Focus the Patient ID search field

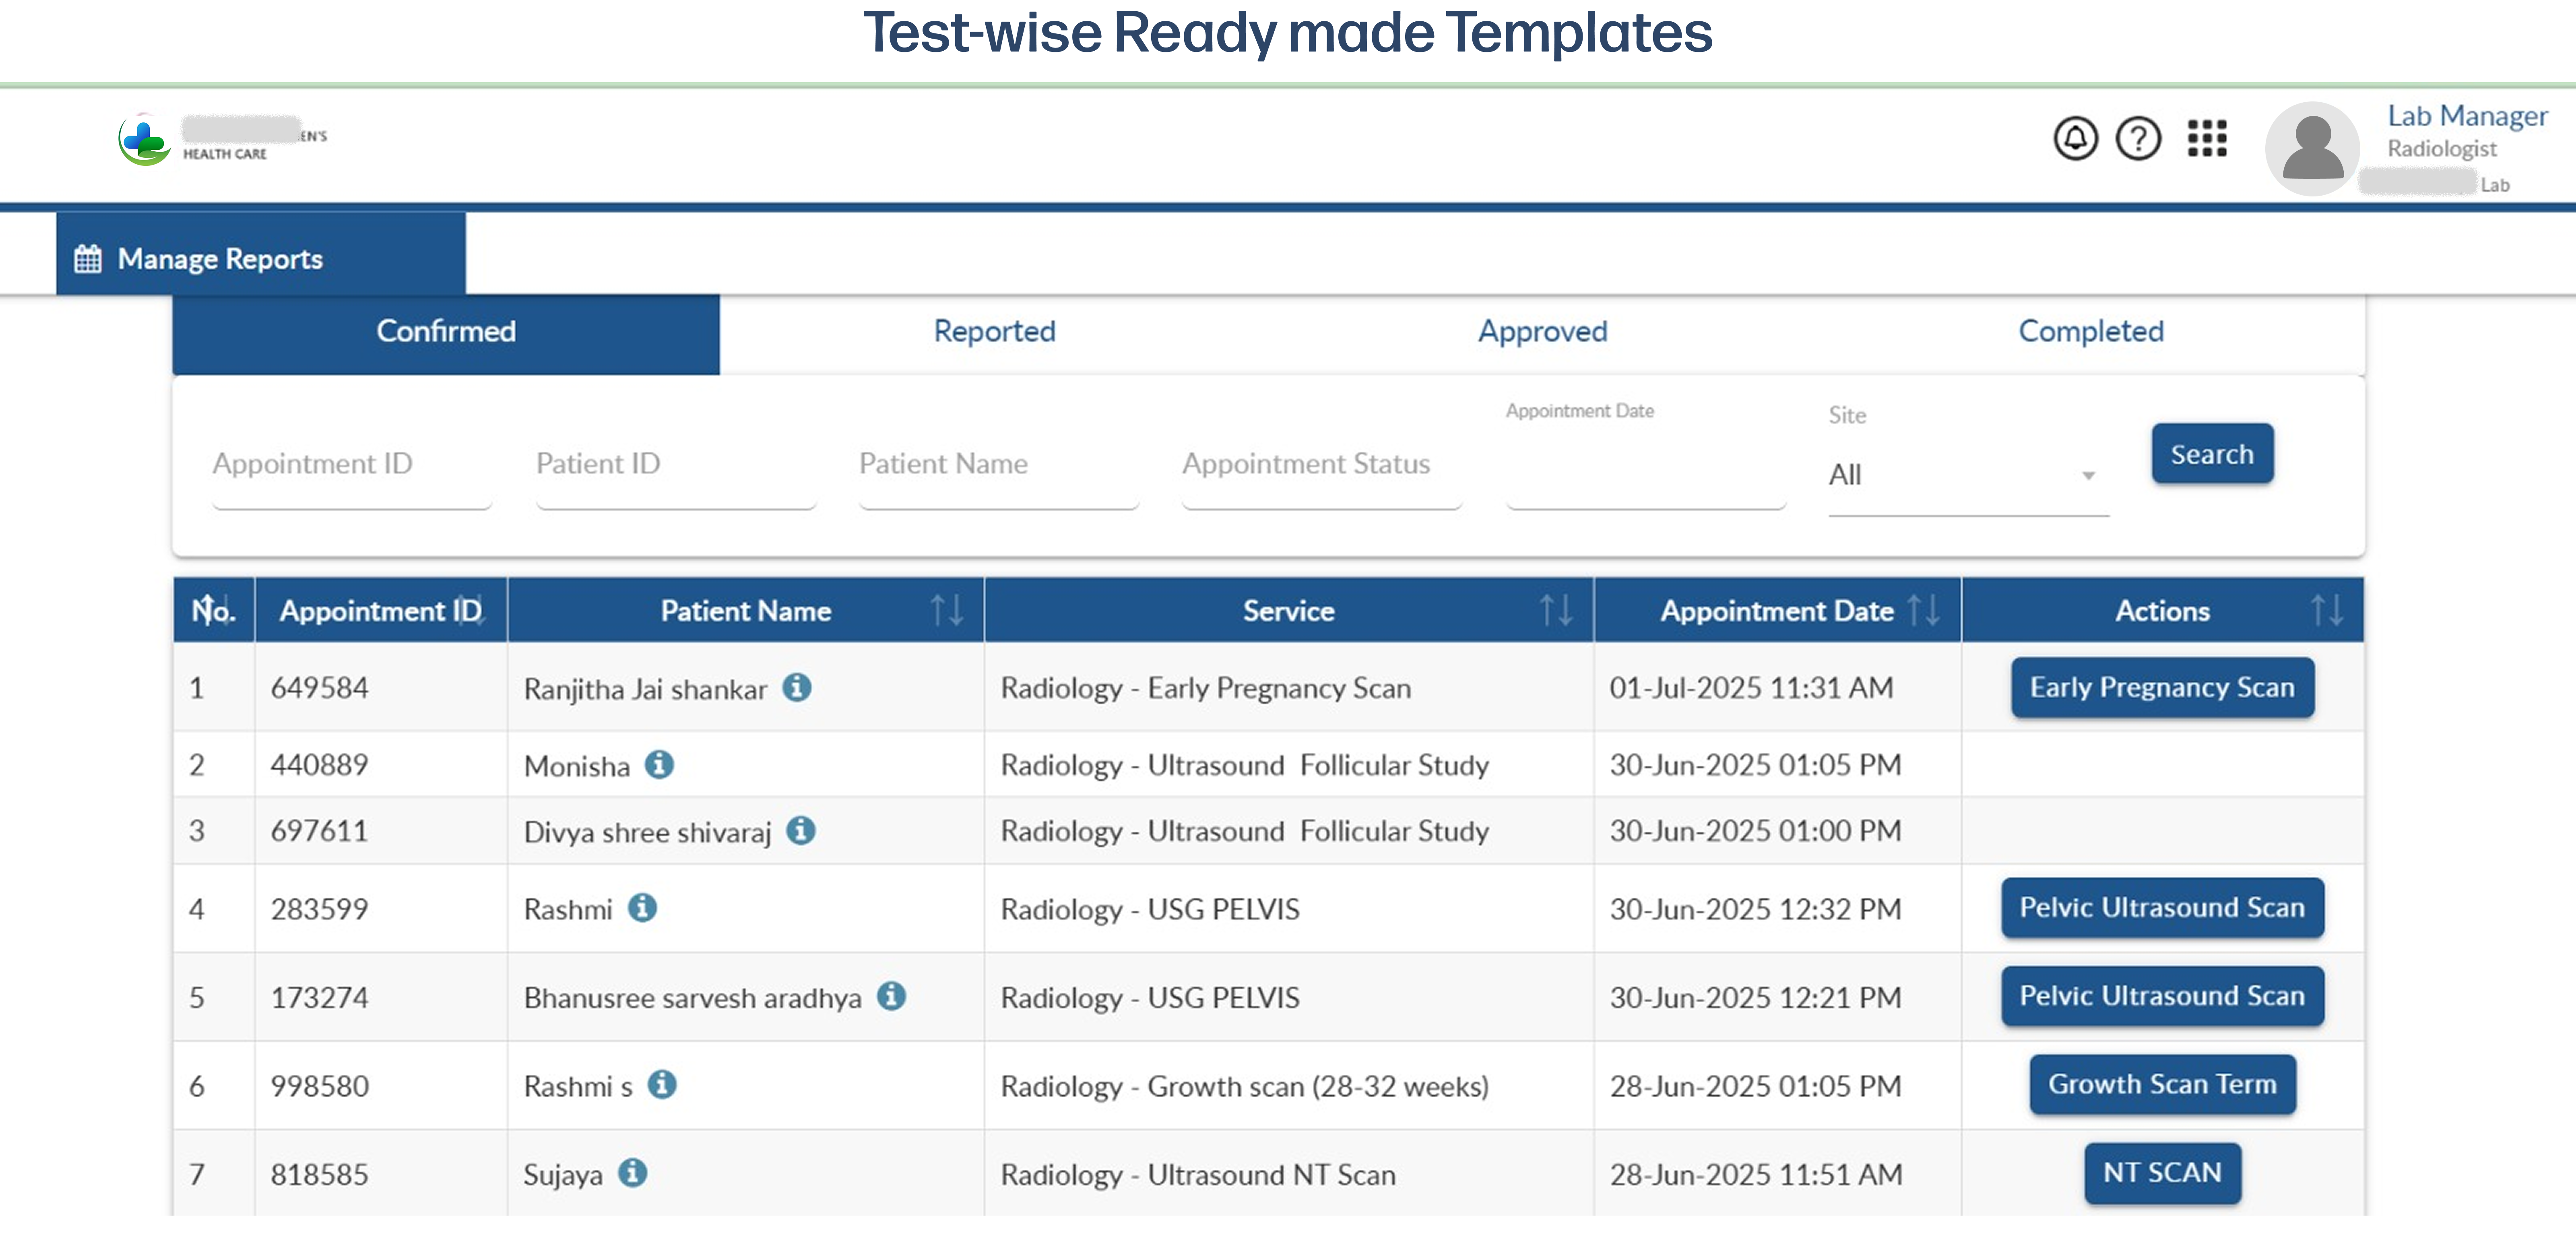[x=676, y=466]
